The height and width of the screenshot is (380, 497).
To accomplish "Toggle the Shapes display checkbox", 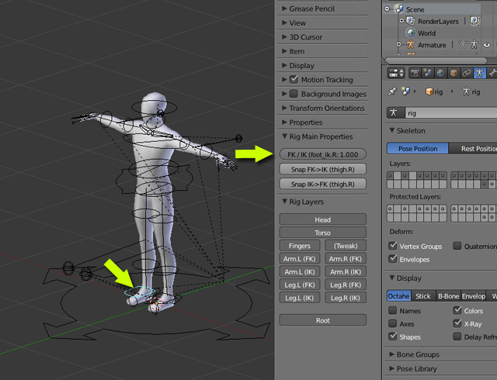I will pos(393,337).
